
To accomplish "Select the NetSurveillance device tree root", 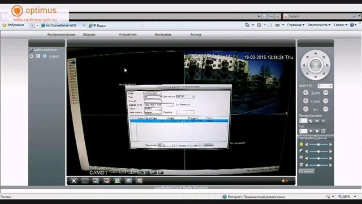I will 45,50.
